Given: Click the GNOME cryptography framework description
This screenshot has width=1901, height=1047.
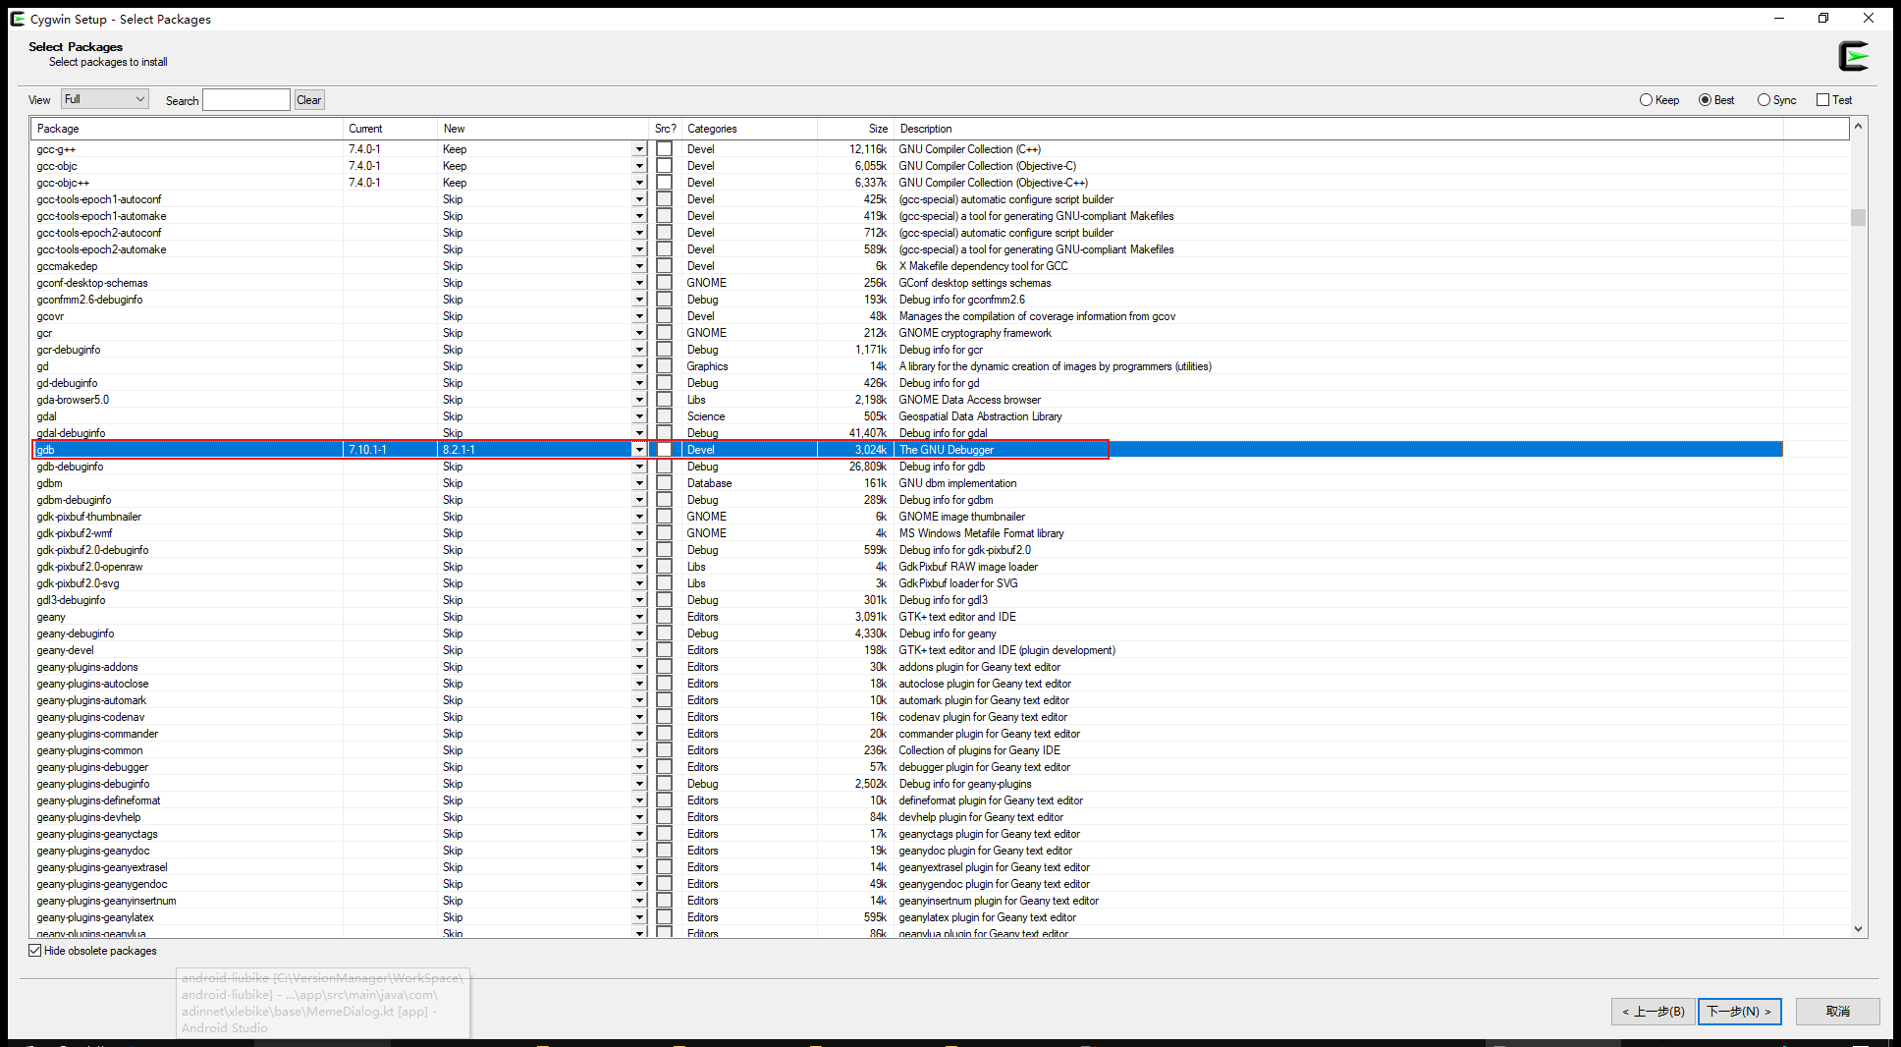Looking at the screenshot, I should [975, 333].
